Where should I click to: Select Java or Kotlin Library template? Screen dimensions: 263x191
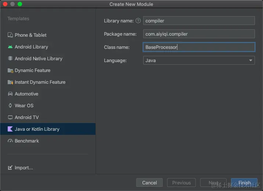(x=37, y=129)
